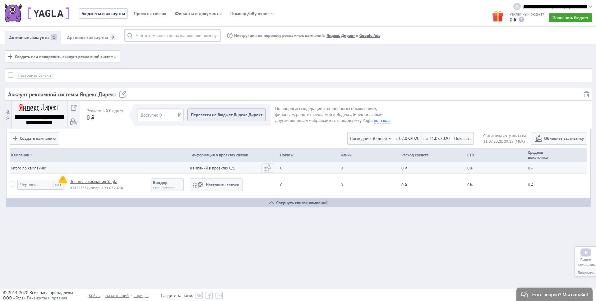
Task: Tick the checkbox next to Настроить связки
Action: (x=11, y=75)
